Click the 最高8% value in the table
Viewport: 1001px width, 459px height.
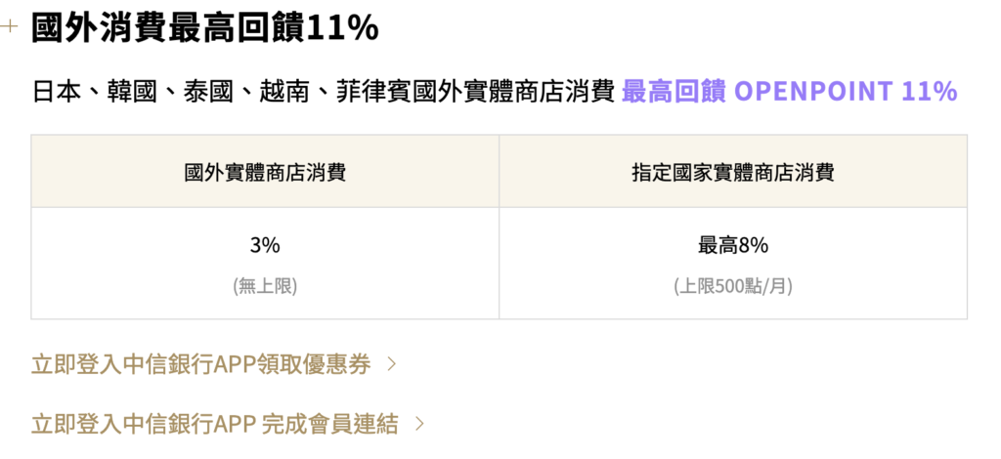[x=732, y=246]
